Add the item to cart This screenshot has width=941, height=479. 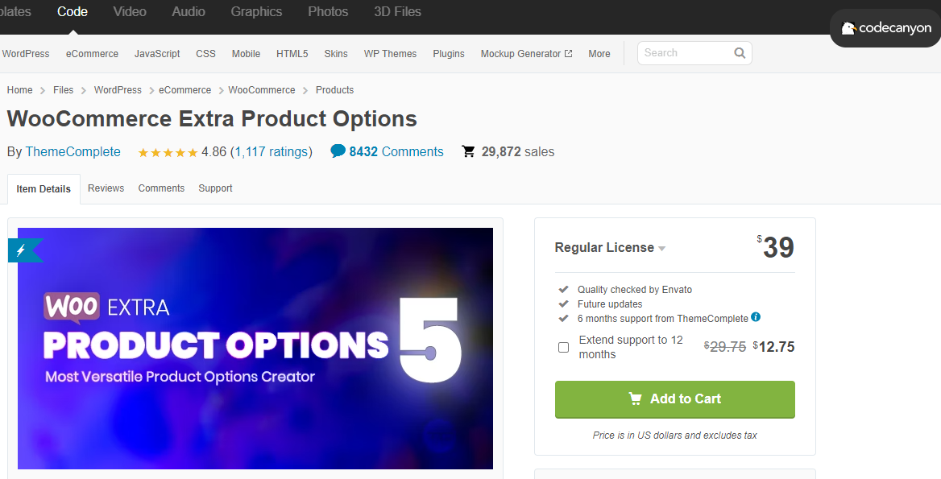tap(674, 399)
